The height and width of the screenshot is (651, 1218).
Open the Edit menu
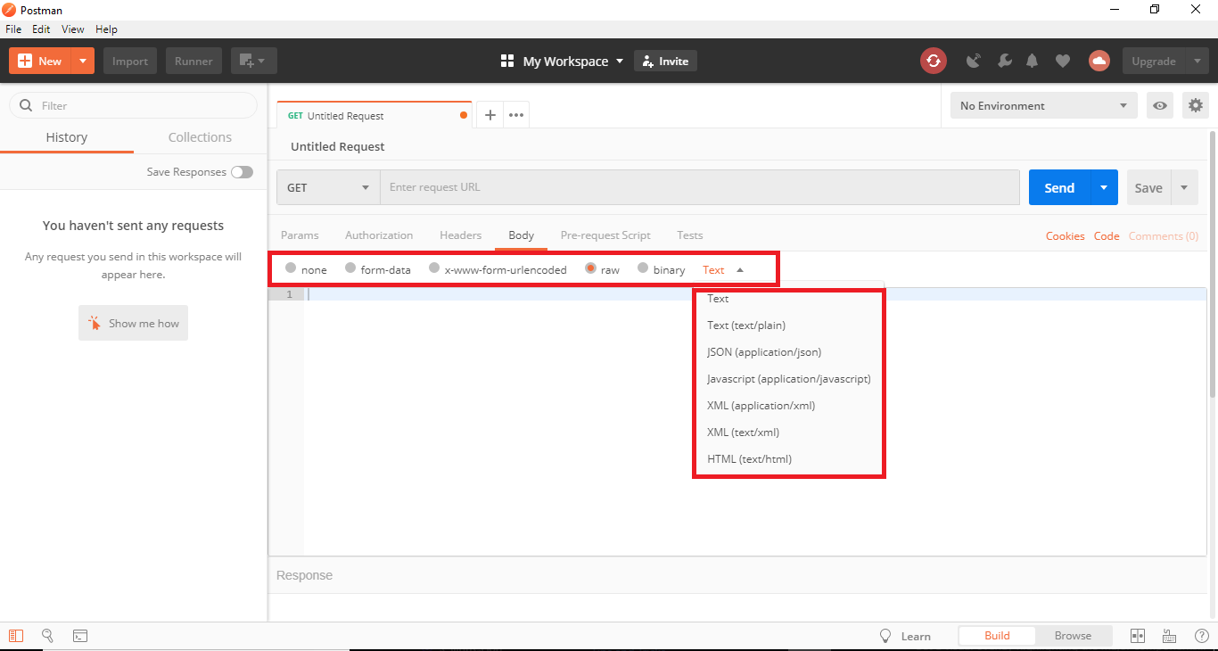[41, 29]
